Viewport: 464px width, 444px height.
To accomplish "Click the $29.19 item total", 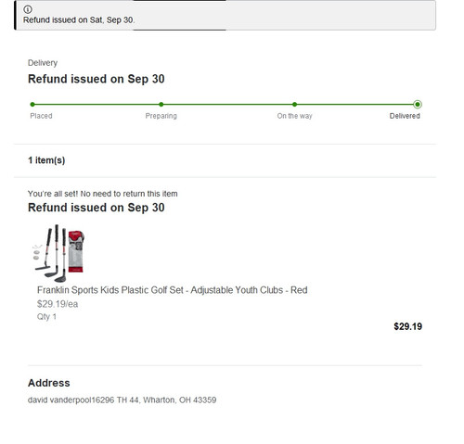I will (407, 326).
